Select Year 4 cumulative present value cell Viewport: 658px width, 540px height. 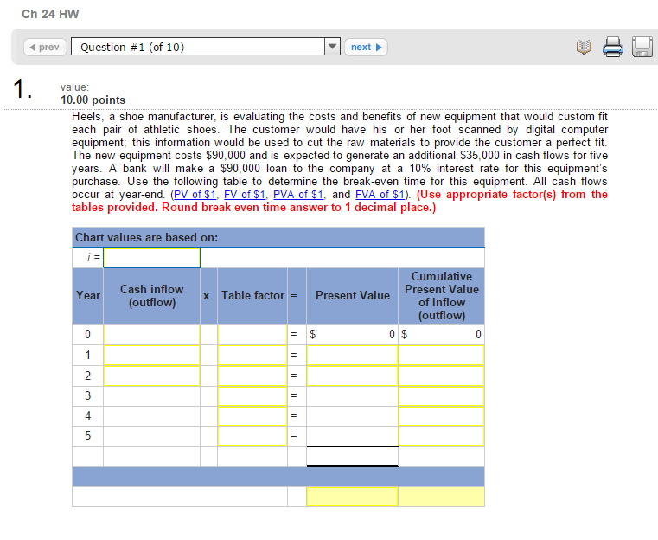(441, 415)
